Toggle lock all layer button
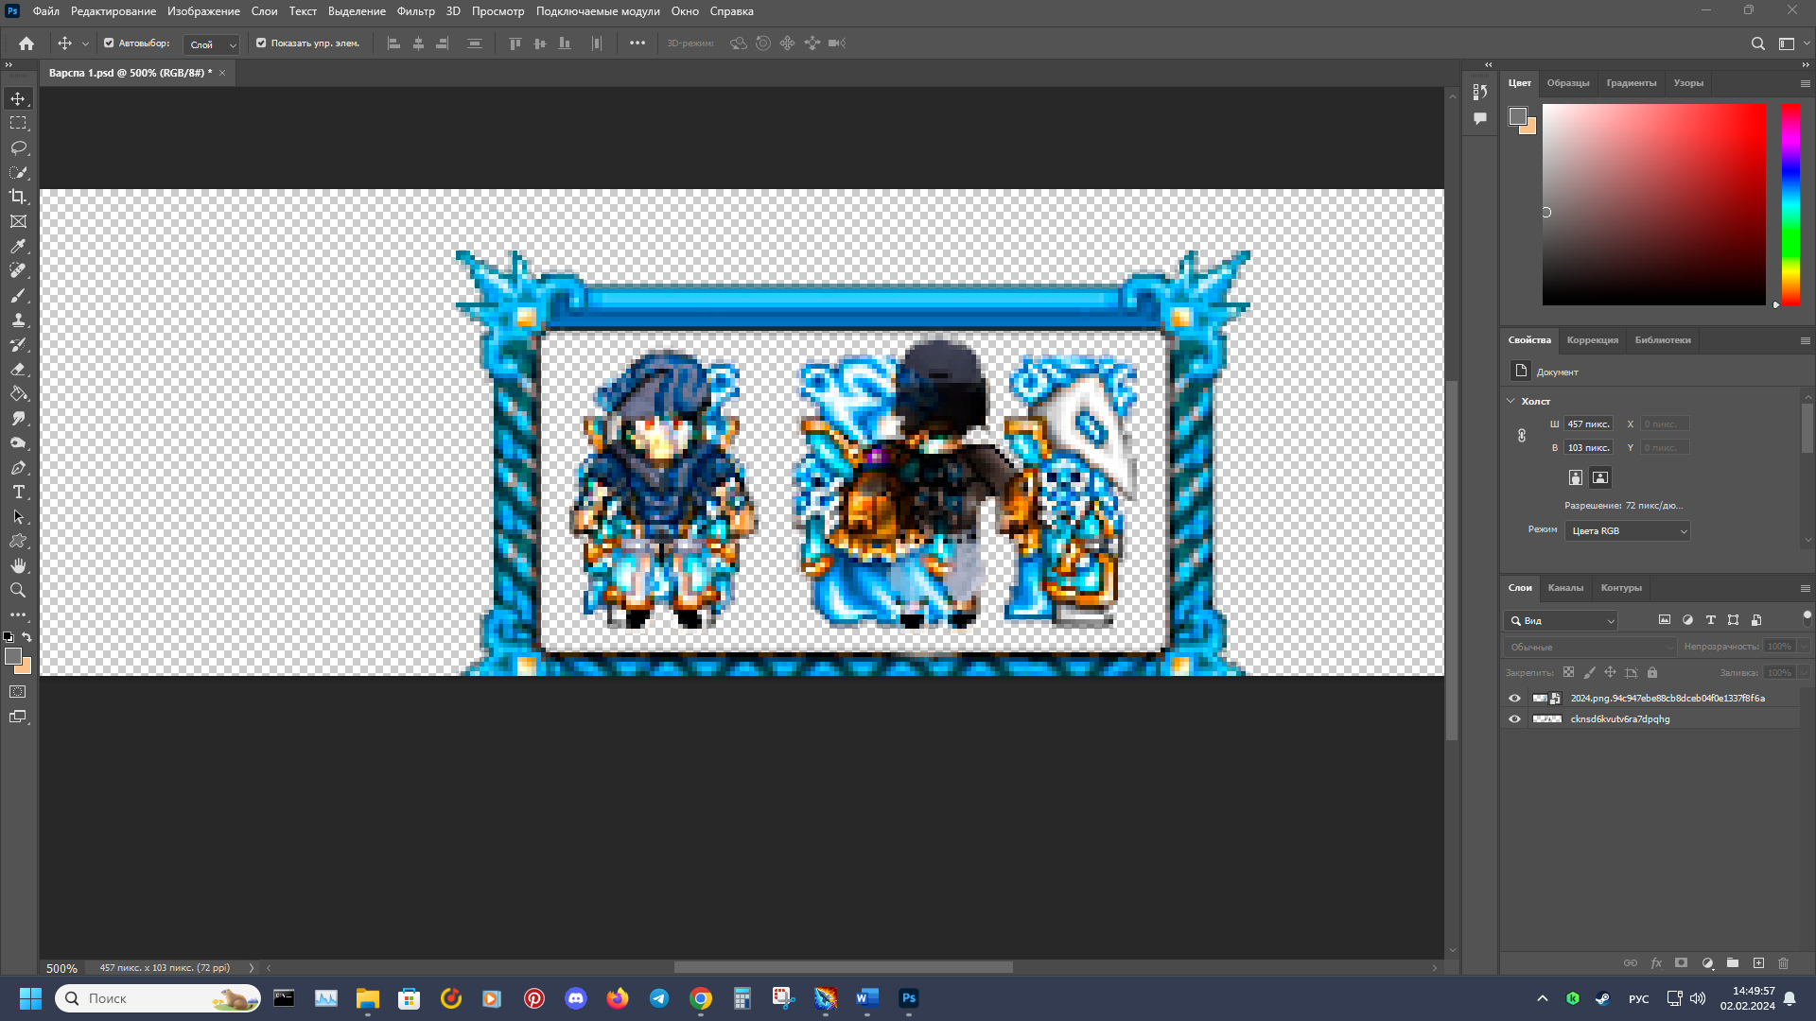Screen dimensions: 1816x1021 1652,673
